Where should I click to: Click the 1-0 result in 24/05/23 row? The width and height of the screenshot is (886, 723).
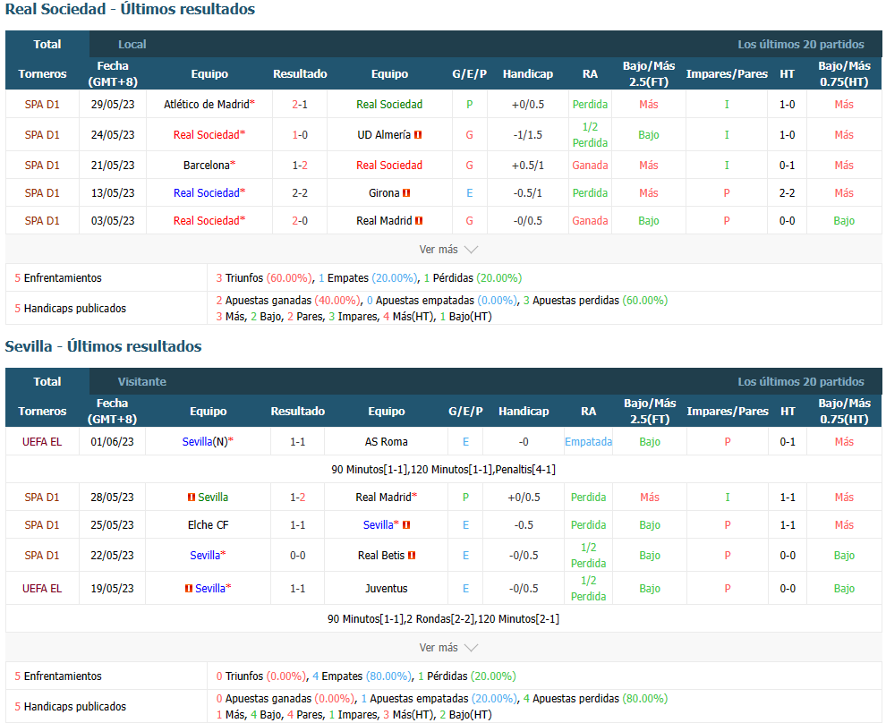click(300, 135)
